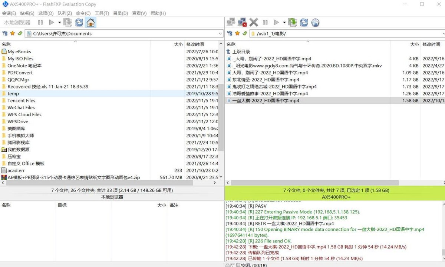Open Quick Connect using the connect icon
Image resolution: width=445 pixels, height=267 pixels.
pyautogui.click(x=231, y=22)
